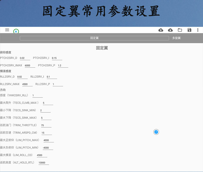The width and height of the screenshot is (203, 172).
Task: Click the TECS_CLMB_MAX input field
Action: [48, 103]
